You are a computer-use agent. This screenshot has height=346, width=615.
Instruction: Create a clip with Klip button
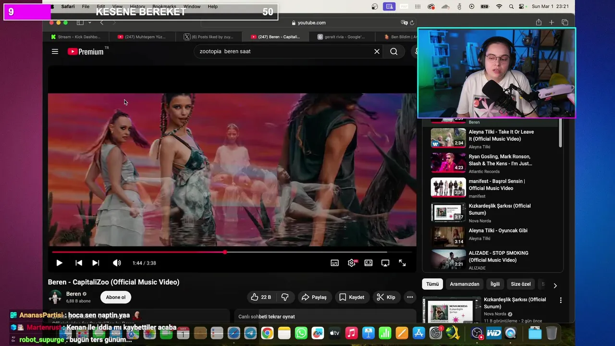point(386,297)
